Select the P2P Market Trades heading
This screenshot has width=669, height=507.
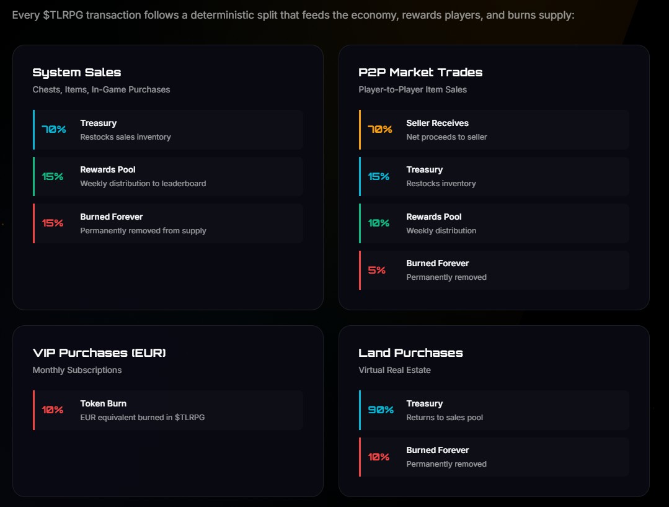tap(420, 72)
